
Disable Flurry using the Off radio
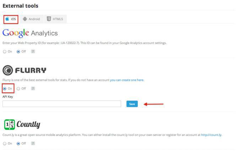click(x=18, y=88)
